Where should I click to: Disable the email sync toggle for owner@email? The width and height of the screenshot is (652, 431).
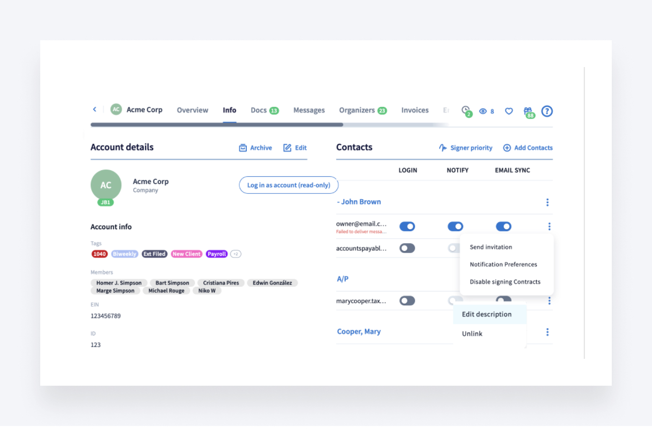(x=503, y=226)
